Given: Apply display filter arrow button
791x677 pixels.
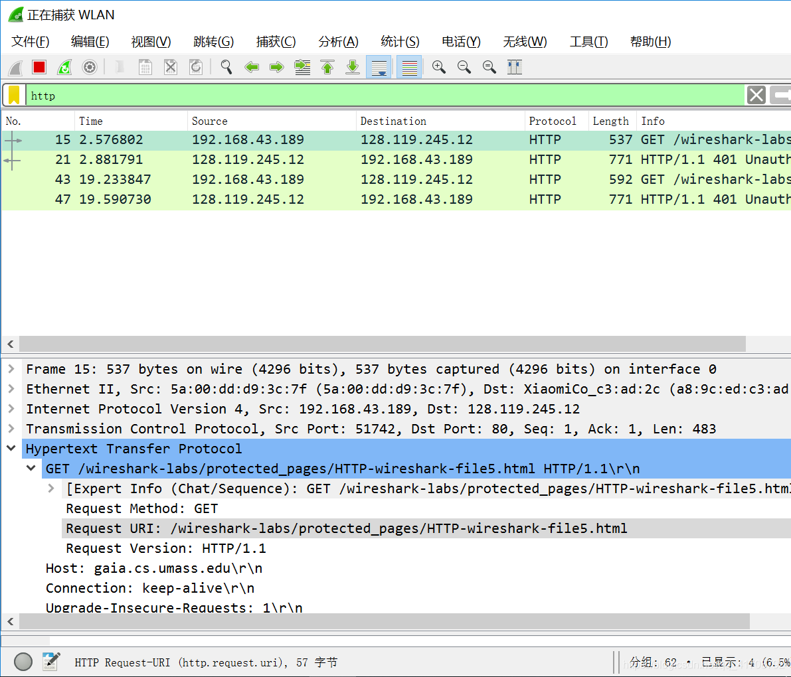Looking at the screenshot, I should [x=781, y=95].
